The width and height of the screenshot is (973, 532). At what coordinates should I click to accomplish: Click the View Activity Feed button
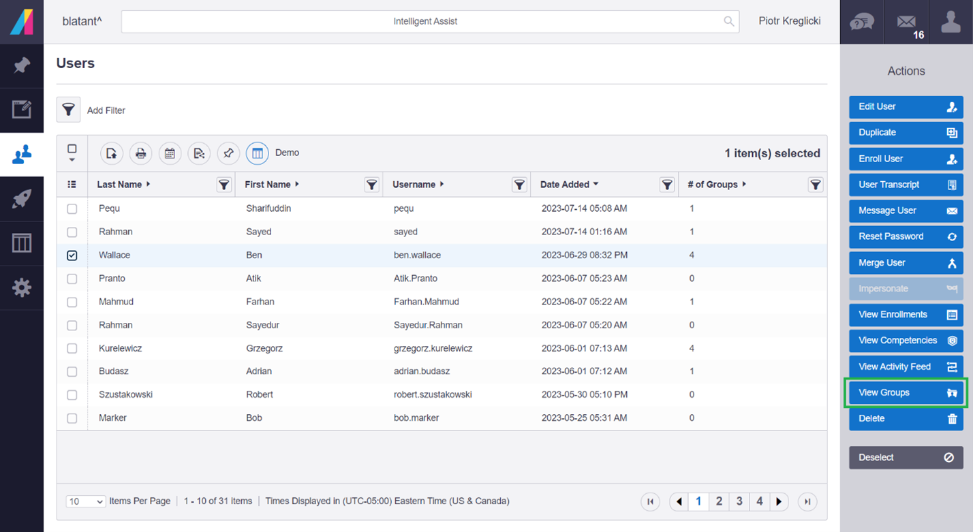[x=906, y=366]
